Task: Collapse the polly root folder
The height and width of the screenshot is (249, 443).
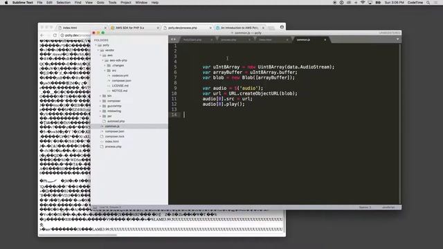Action: pos(96,45)
